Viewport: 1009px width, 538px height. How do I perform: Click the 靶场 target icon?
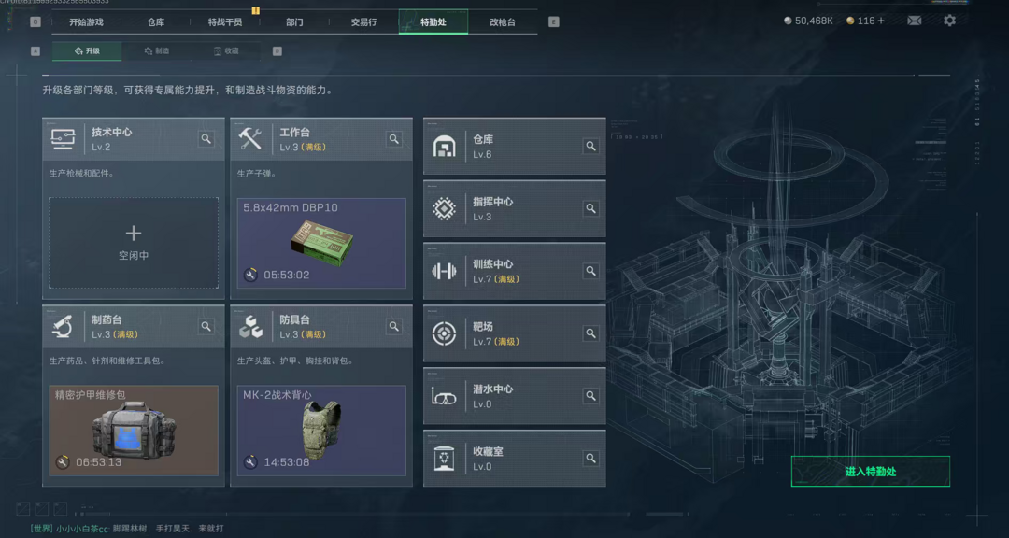(x=444, y=333)
